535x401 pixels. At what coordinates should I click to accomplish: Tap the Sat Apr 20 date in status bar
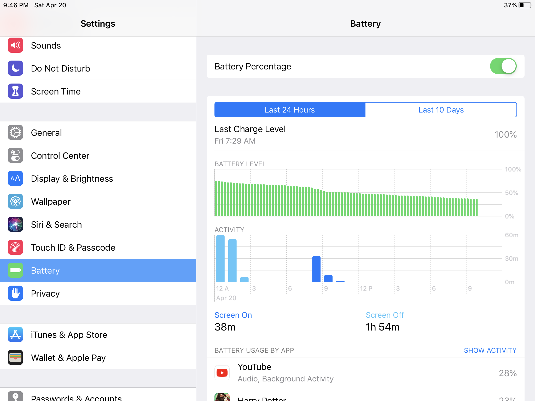click(50, 5)
